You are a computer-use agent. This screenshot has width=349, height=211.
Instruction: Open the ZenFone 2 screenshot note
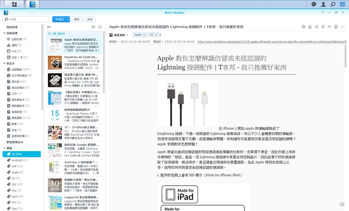(x=74, y=167)
